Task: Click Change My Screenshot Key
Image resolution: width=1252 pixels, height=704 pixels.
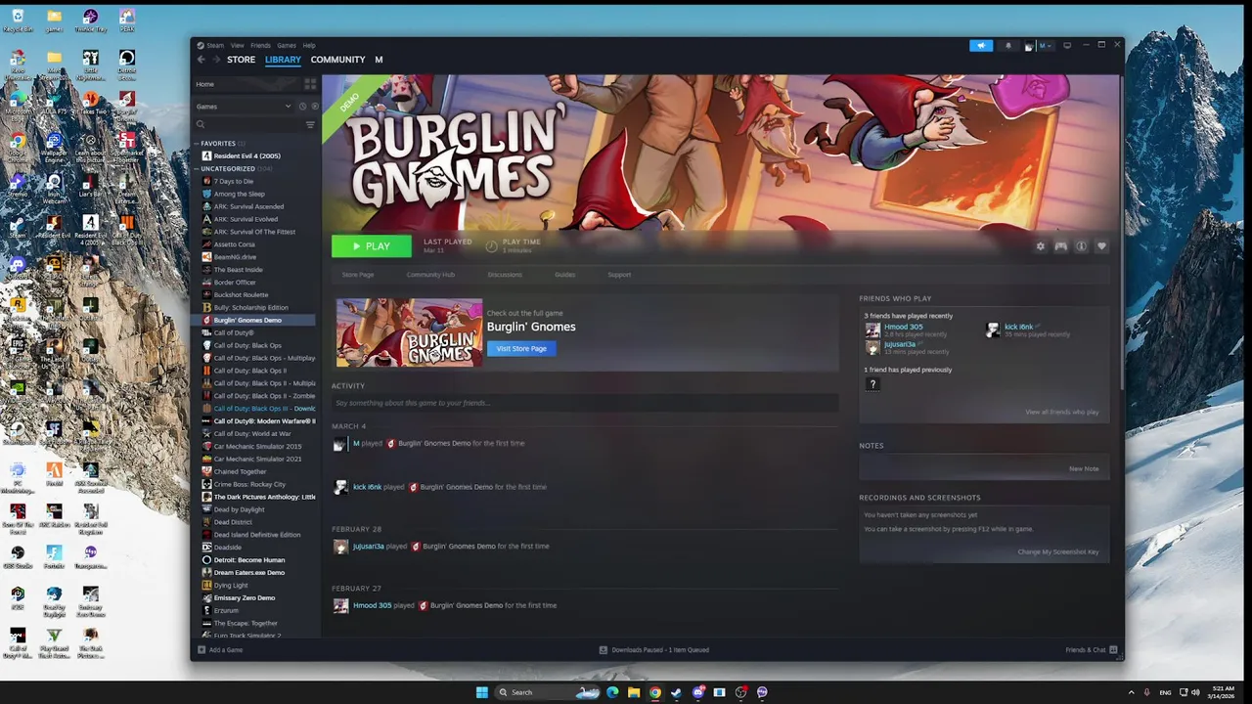Action: [1058, 551]
